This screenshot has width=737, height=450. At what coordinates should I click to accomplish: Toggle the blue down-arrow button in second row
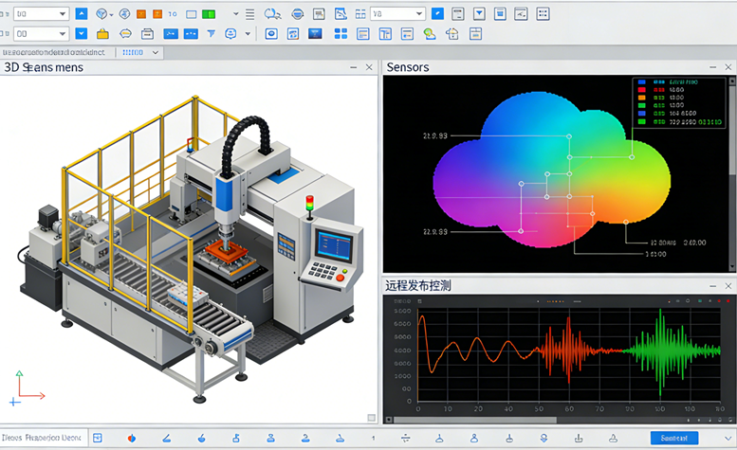tap(81, 34)
